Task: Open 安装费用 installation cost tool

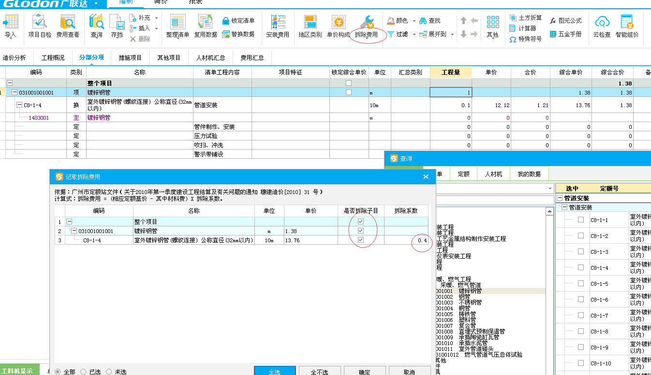Action: (x=278, y=27)
